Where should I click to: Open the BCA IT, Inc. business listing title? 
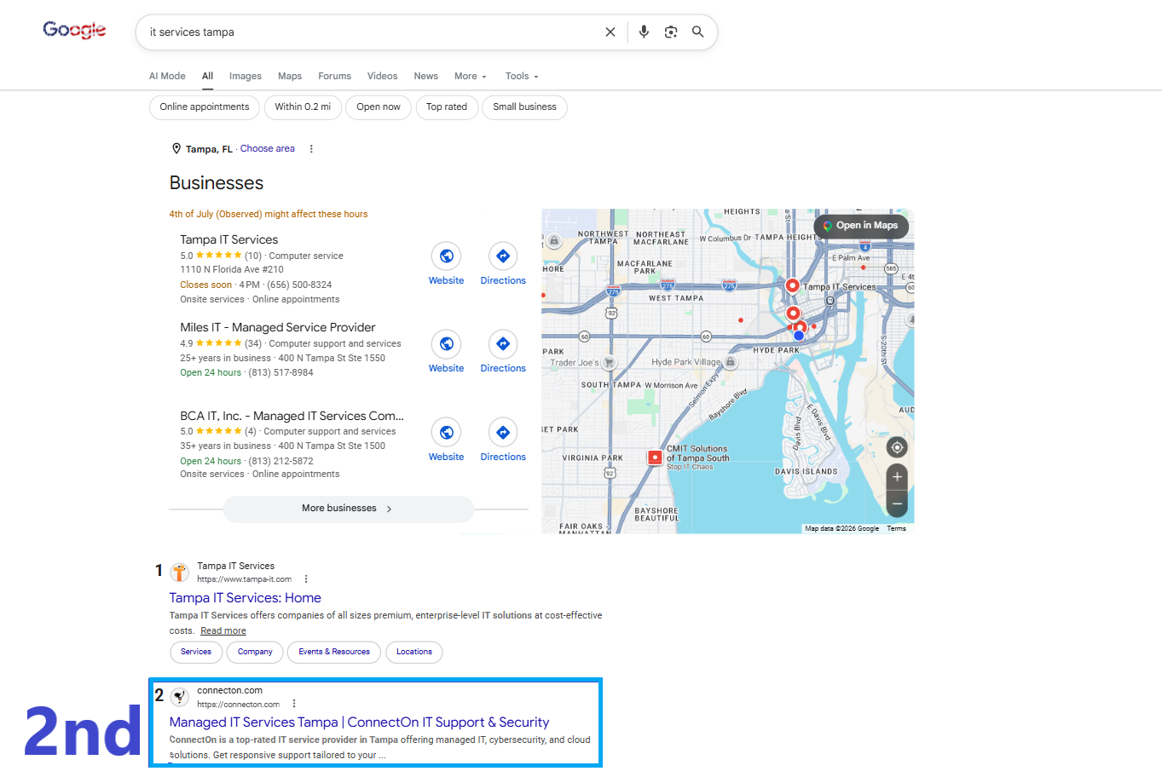[x=292, y=417]
